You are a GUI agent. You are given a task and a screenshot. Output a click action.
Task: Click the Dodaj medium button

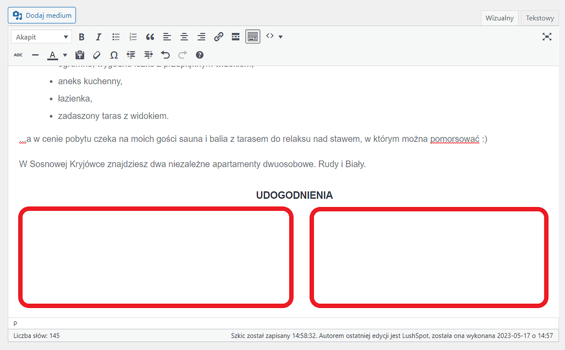41,15
